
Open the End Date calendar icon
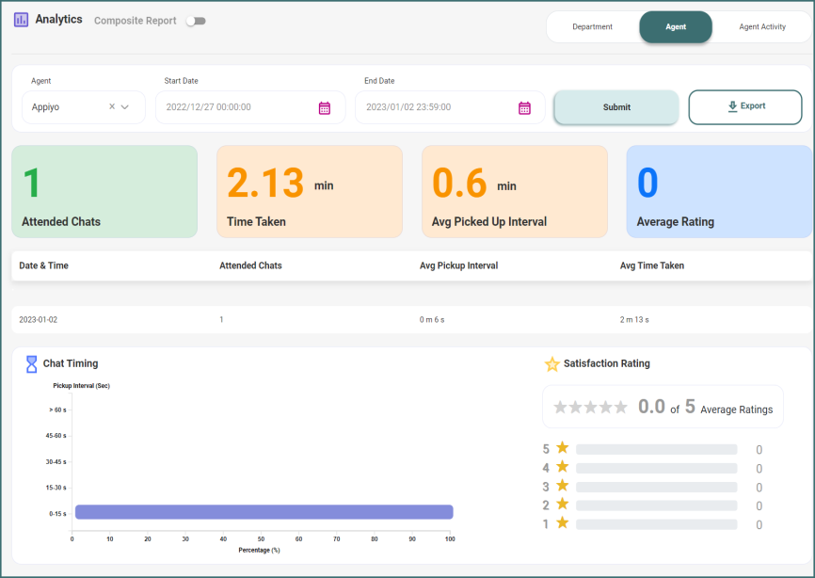click(x=524, y=107)
